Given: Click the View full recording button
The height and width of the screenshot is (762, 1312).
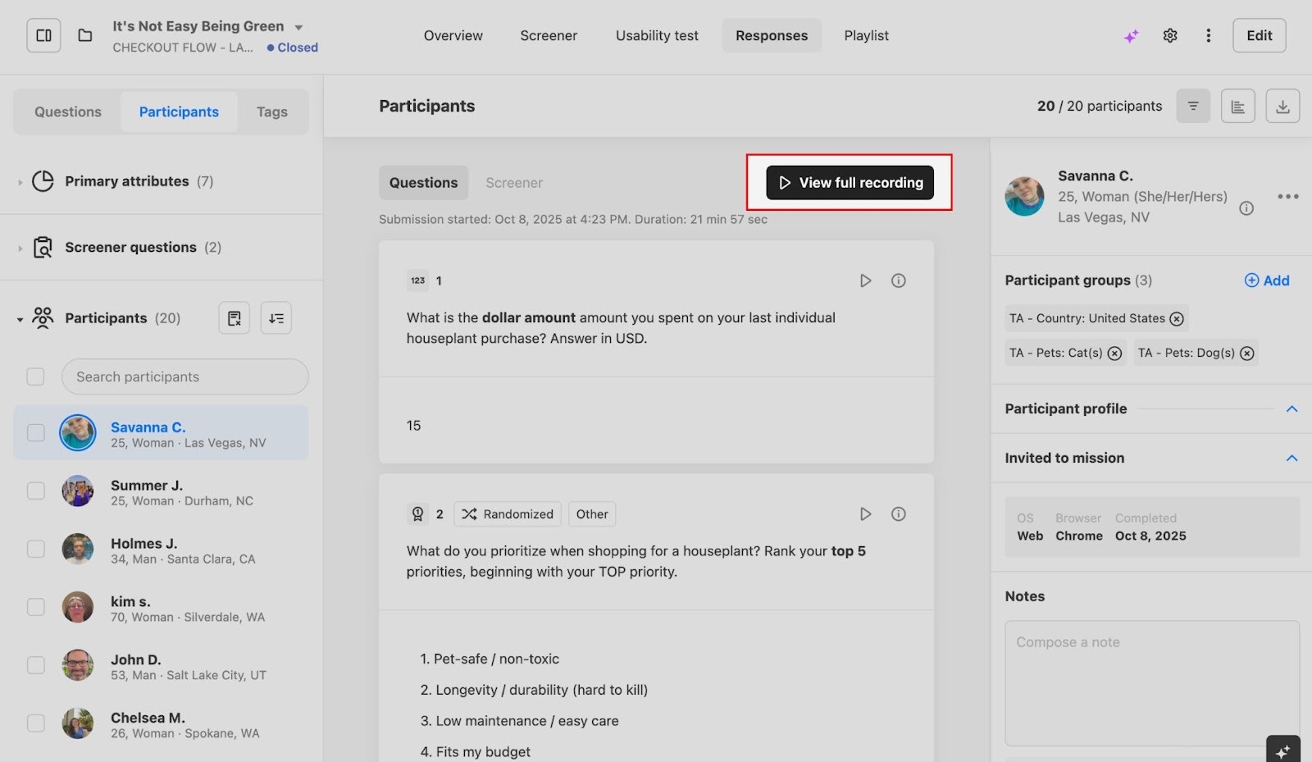Looking at the screenshot, I should [850, 182].
